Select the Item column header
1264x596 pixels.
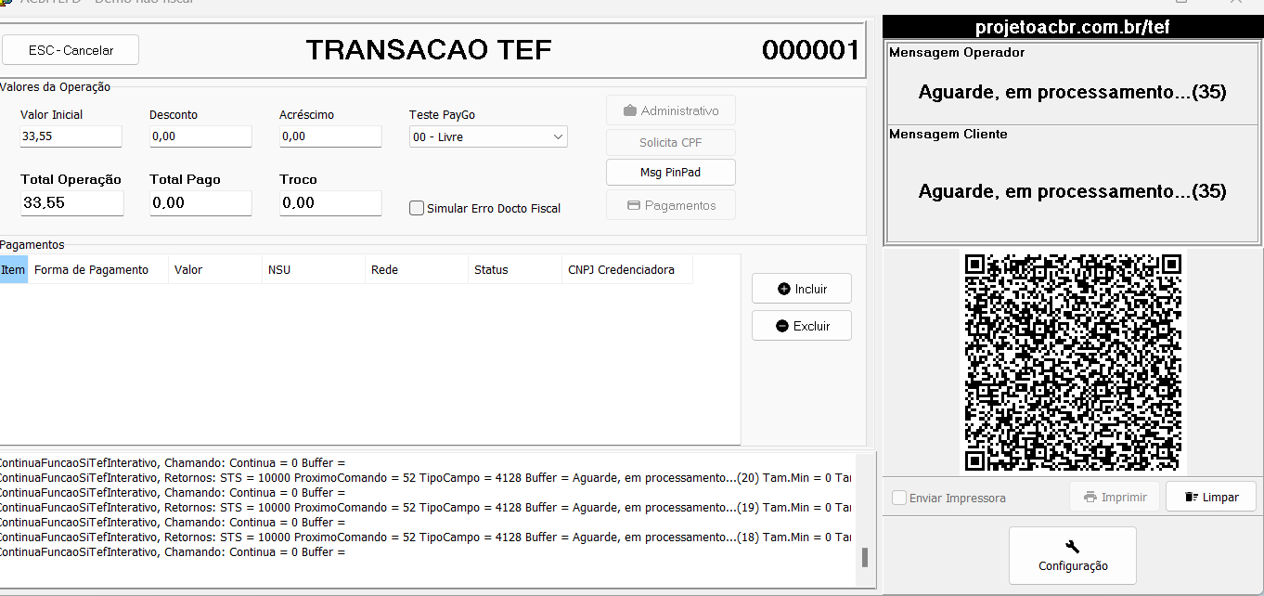click(x=14, y=270)
